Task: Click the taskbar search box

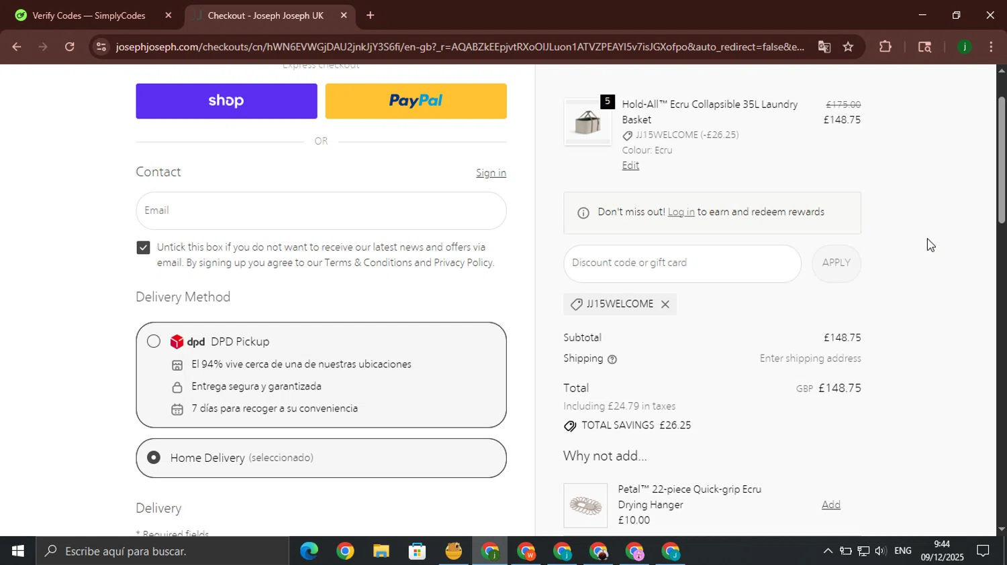Action: (x=162, y=551)
